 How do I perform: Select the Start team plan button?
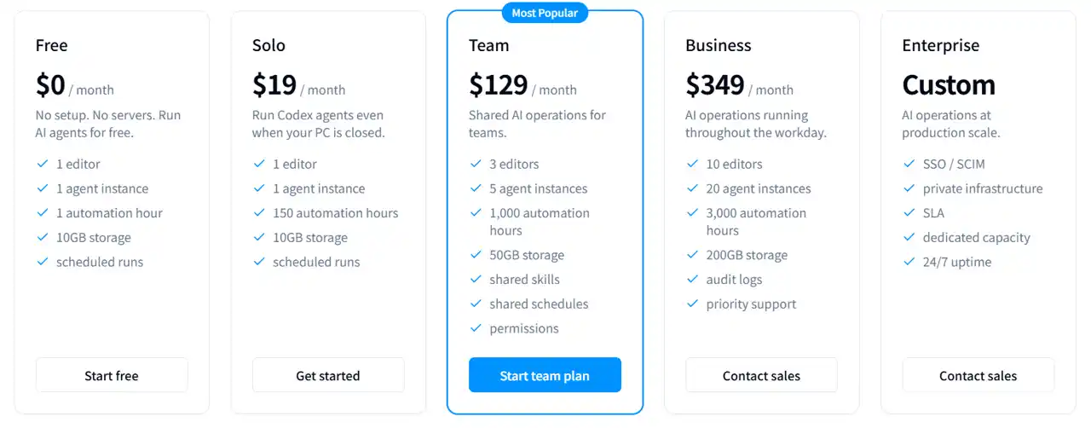[x=545, y=375]
